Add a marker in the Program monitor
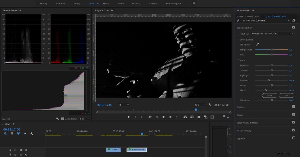This screenshot has height=157, width=300. 129,117
